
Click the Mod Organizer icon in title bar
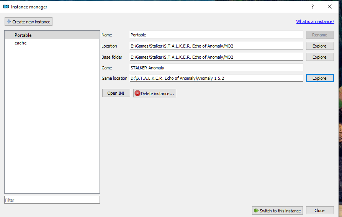coord(6,7)
